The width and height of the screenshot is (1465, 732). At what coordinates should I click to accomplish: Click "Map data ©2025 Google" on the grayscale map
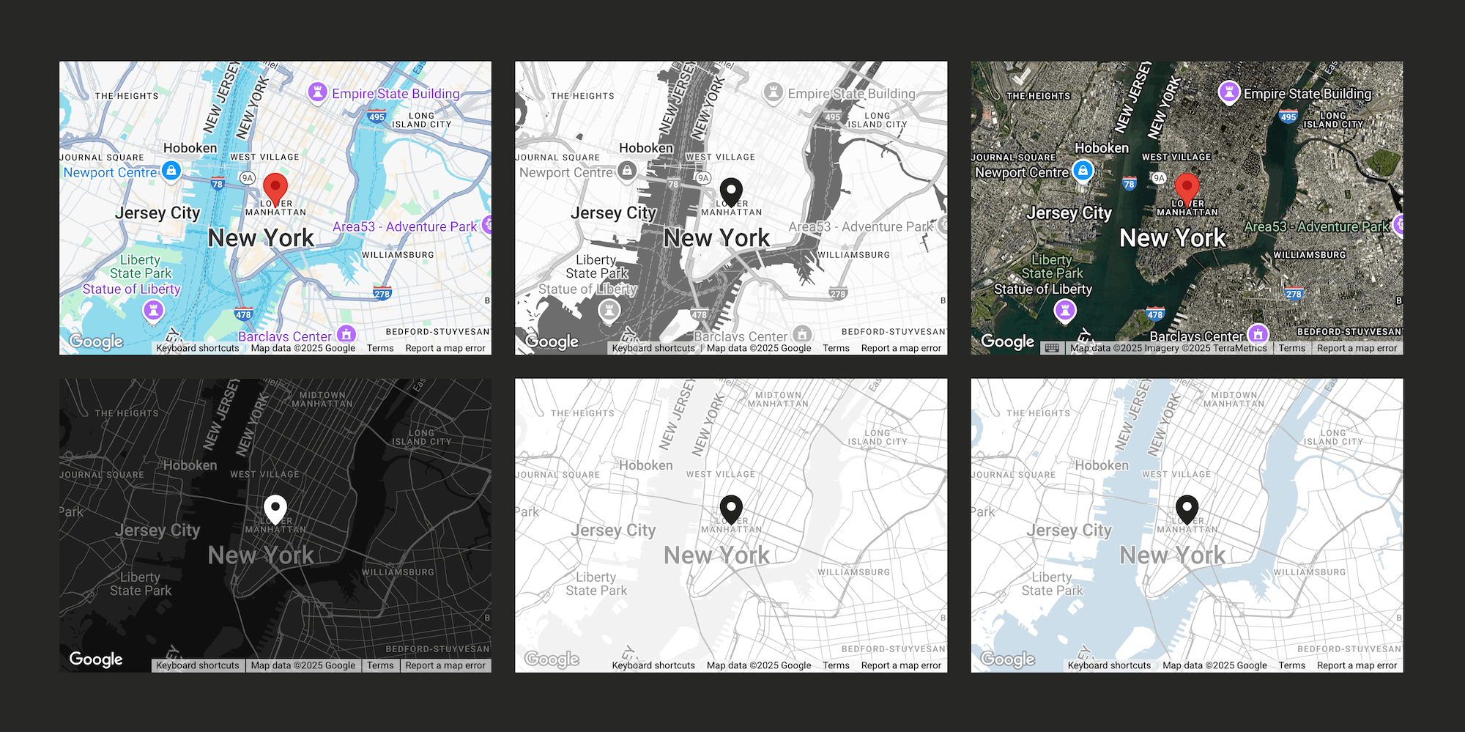pos(759,348)
